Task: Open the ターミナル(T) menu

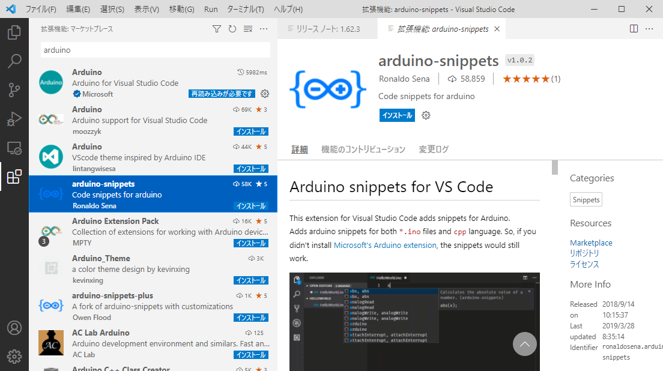Action: pos(245,10)
